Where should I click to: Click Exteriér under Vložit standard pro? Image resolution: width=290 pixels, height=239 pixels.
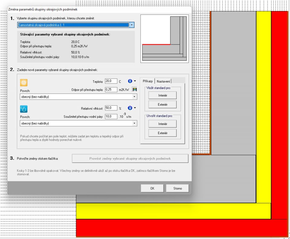click(163, 104)
